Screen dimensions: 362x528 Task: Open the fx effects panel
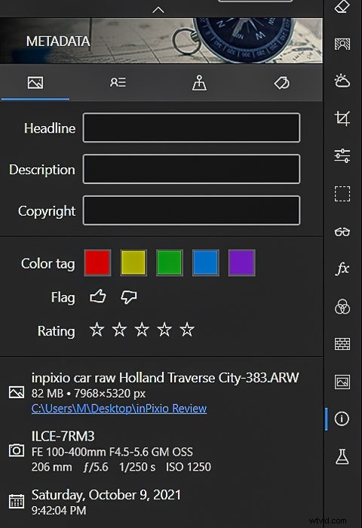342,269
